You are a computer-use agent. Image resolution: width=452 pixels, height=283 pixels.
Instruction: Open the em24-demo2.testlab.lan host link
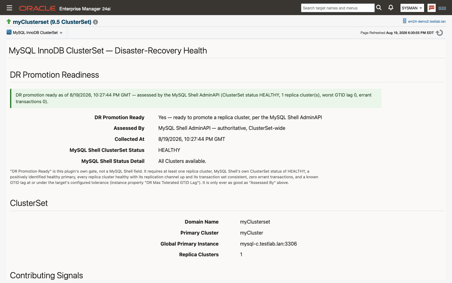point(427,21)
